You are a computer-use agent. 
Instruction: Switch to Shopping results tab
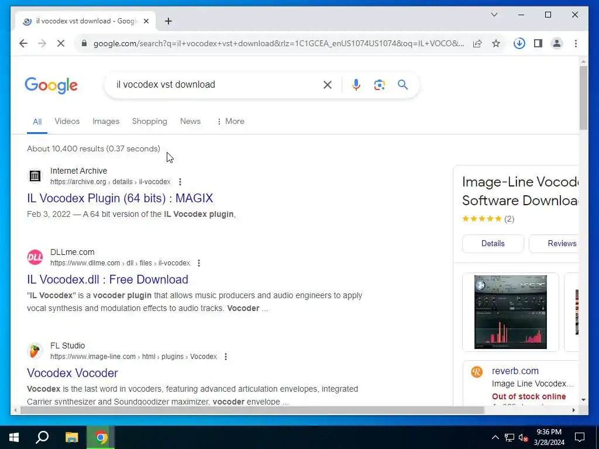pyautogui.click(x=149, y=122)
